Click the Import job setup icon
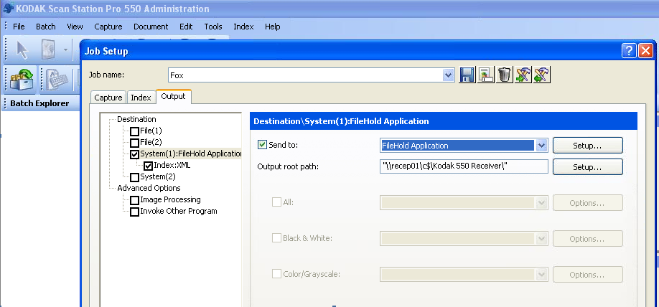The image size is (659, 307). (x=523, y=75)
